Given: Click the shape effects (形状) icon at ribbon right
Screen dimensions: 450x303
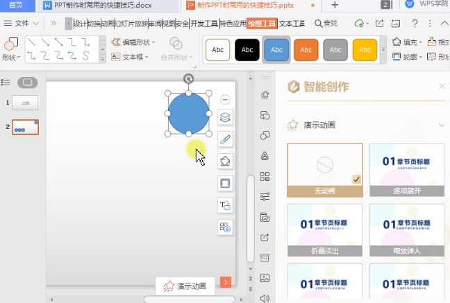Looking at the screenshot, I should point(431,57).
